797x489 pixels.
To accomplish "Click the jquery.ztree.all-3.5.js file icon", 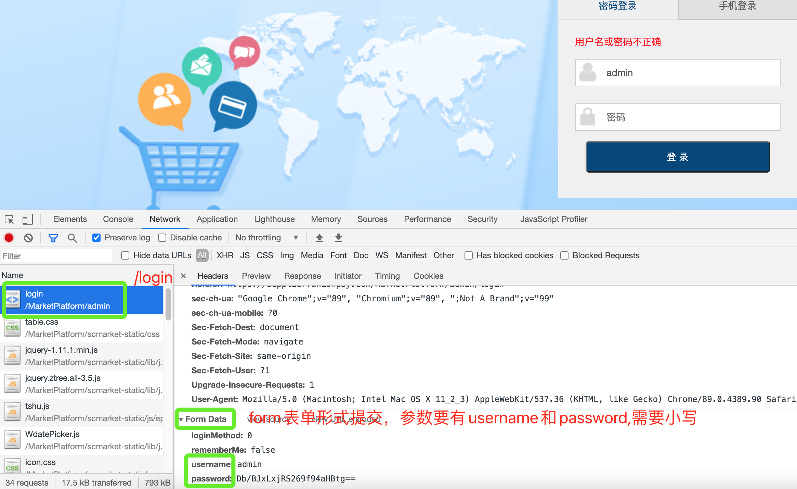I will (12, 384).
